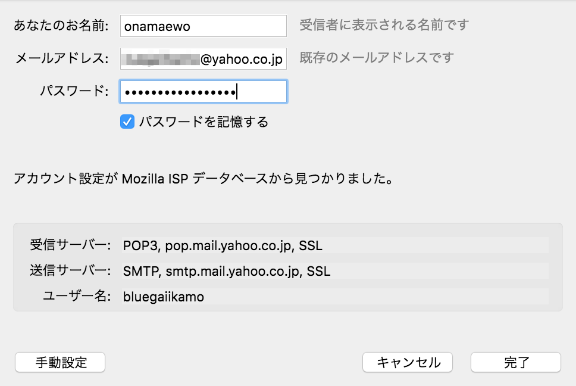
Task: Click the メールアドレス label
Action: click(62, 59)
